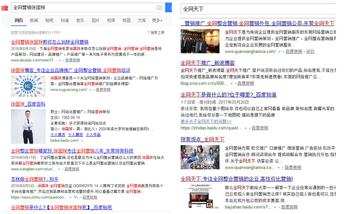Open the 个人简历 link

tap(58, 134)
